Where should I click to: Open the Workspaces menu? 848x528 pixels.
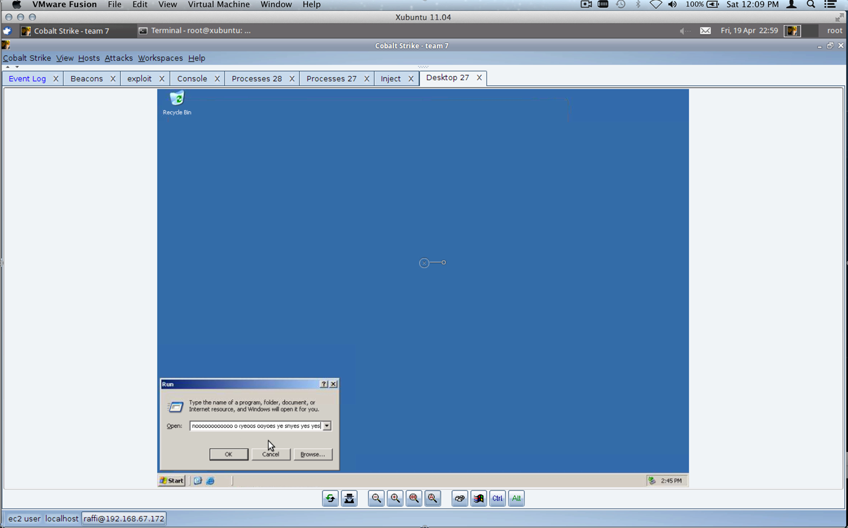click(160, 58)
